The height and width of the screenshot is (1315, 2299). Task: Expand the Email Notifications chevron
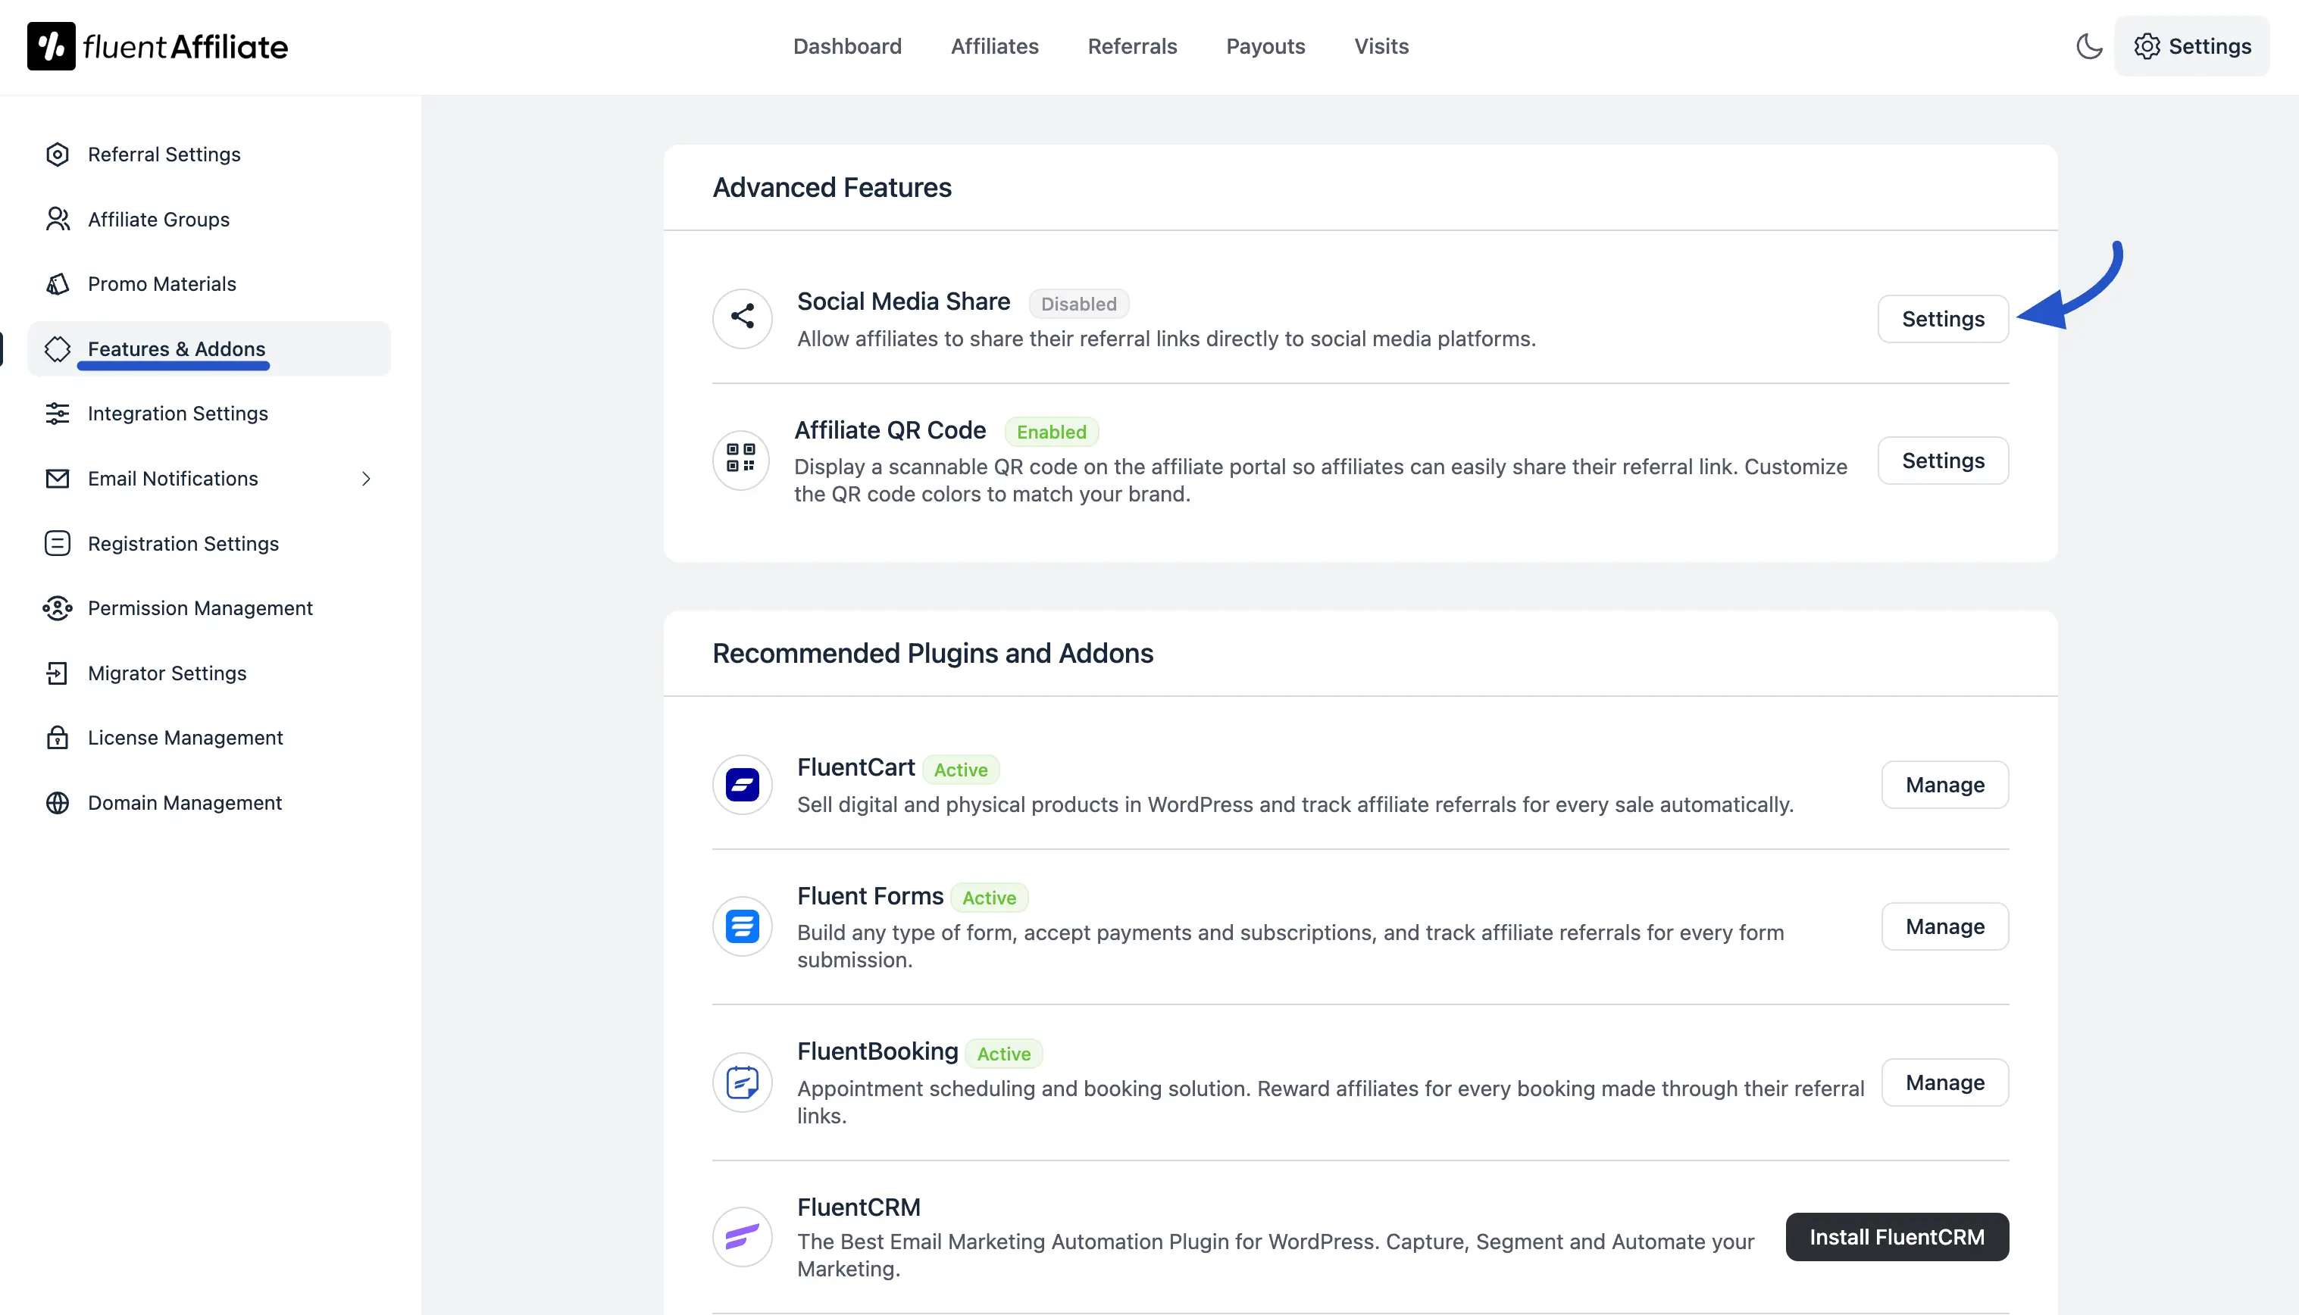pos(366,479)
